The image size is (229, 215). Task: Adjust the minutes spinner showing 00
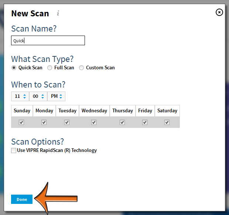pos(38,96)
